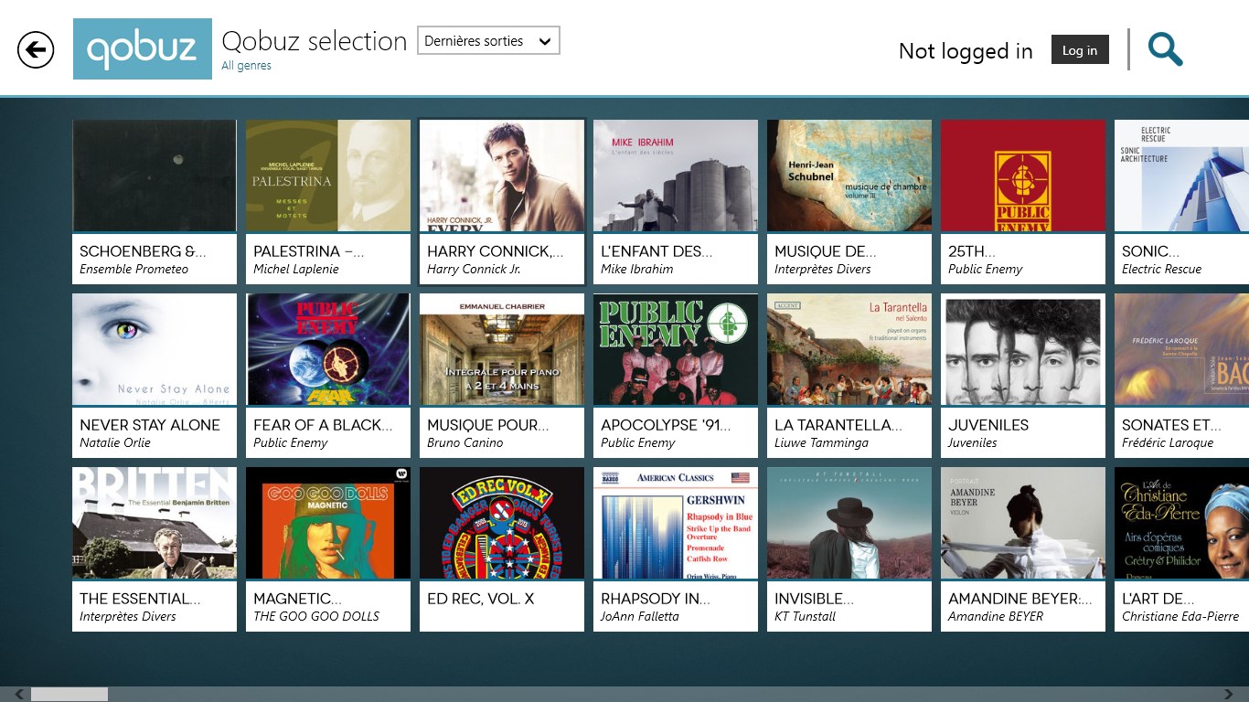
Task: Open L'Art de Christiane Eda-Pierre cover
Action: pyautogui.click(x=1181, y=523)
